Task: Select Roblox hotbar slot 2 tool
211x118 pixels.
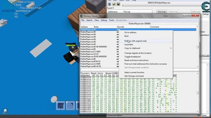Action: (70, 106)
